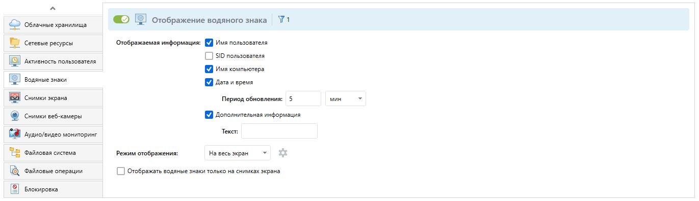Open display mode settings gear
The height and width of the screenshot is (201, 699).
click(x=283, y=153)
